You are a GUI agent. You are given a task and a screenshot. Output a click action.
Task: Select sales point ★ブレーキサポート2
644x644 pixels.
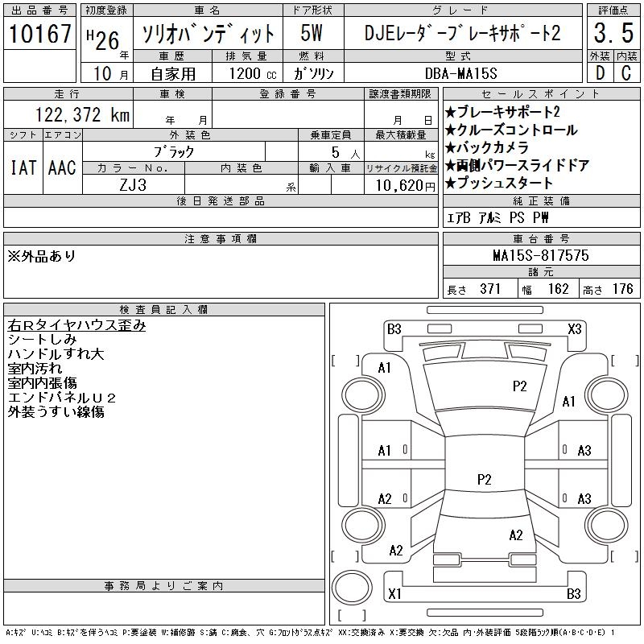[502, 112]
